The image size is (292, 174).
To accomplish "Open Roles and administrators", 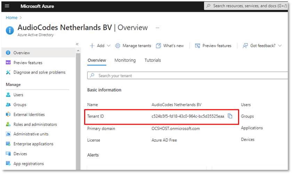I will pyautogui.click(x=35, y=124).
